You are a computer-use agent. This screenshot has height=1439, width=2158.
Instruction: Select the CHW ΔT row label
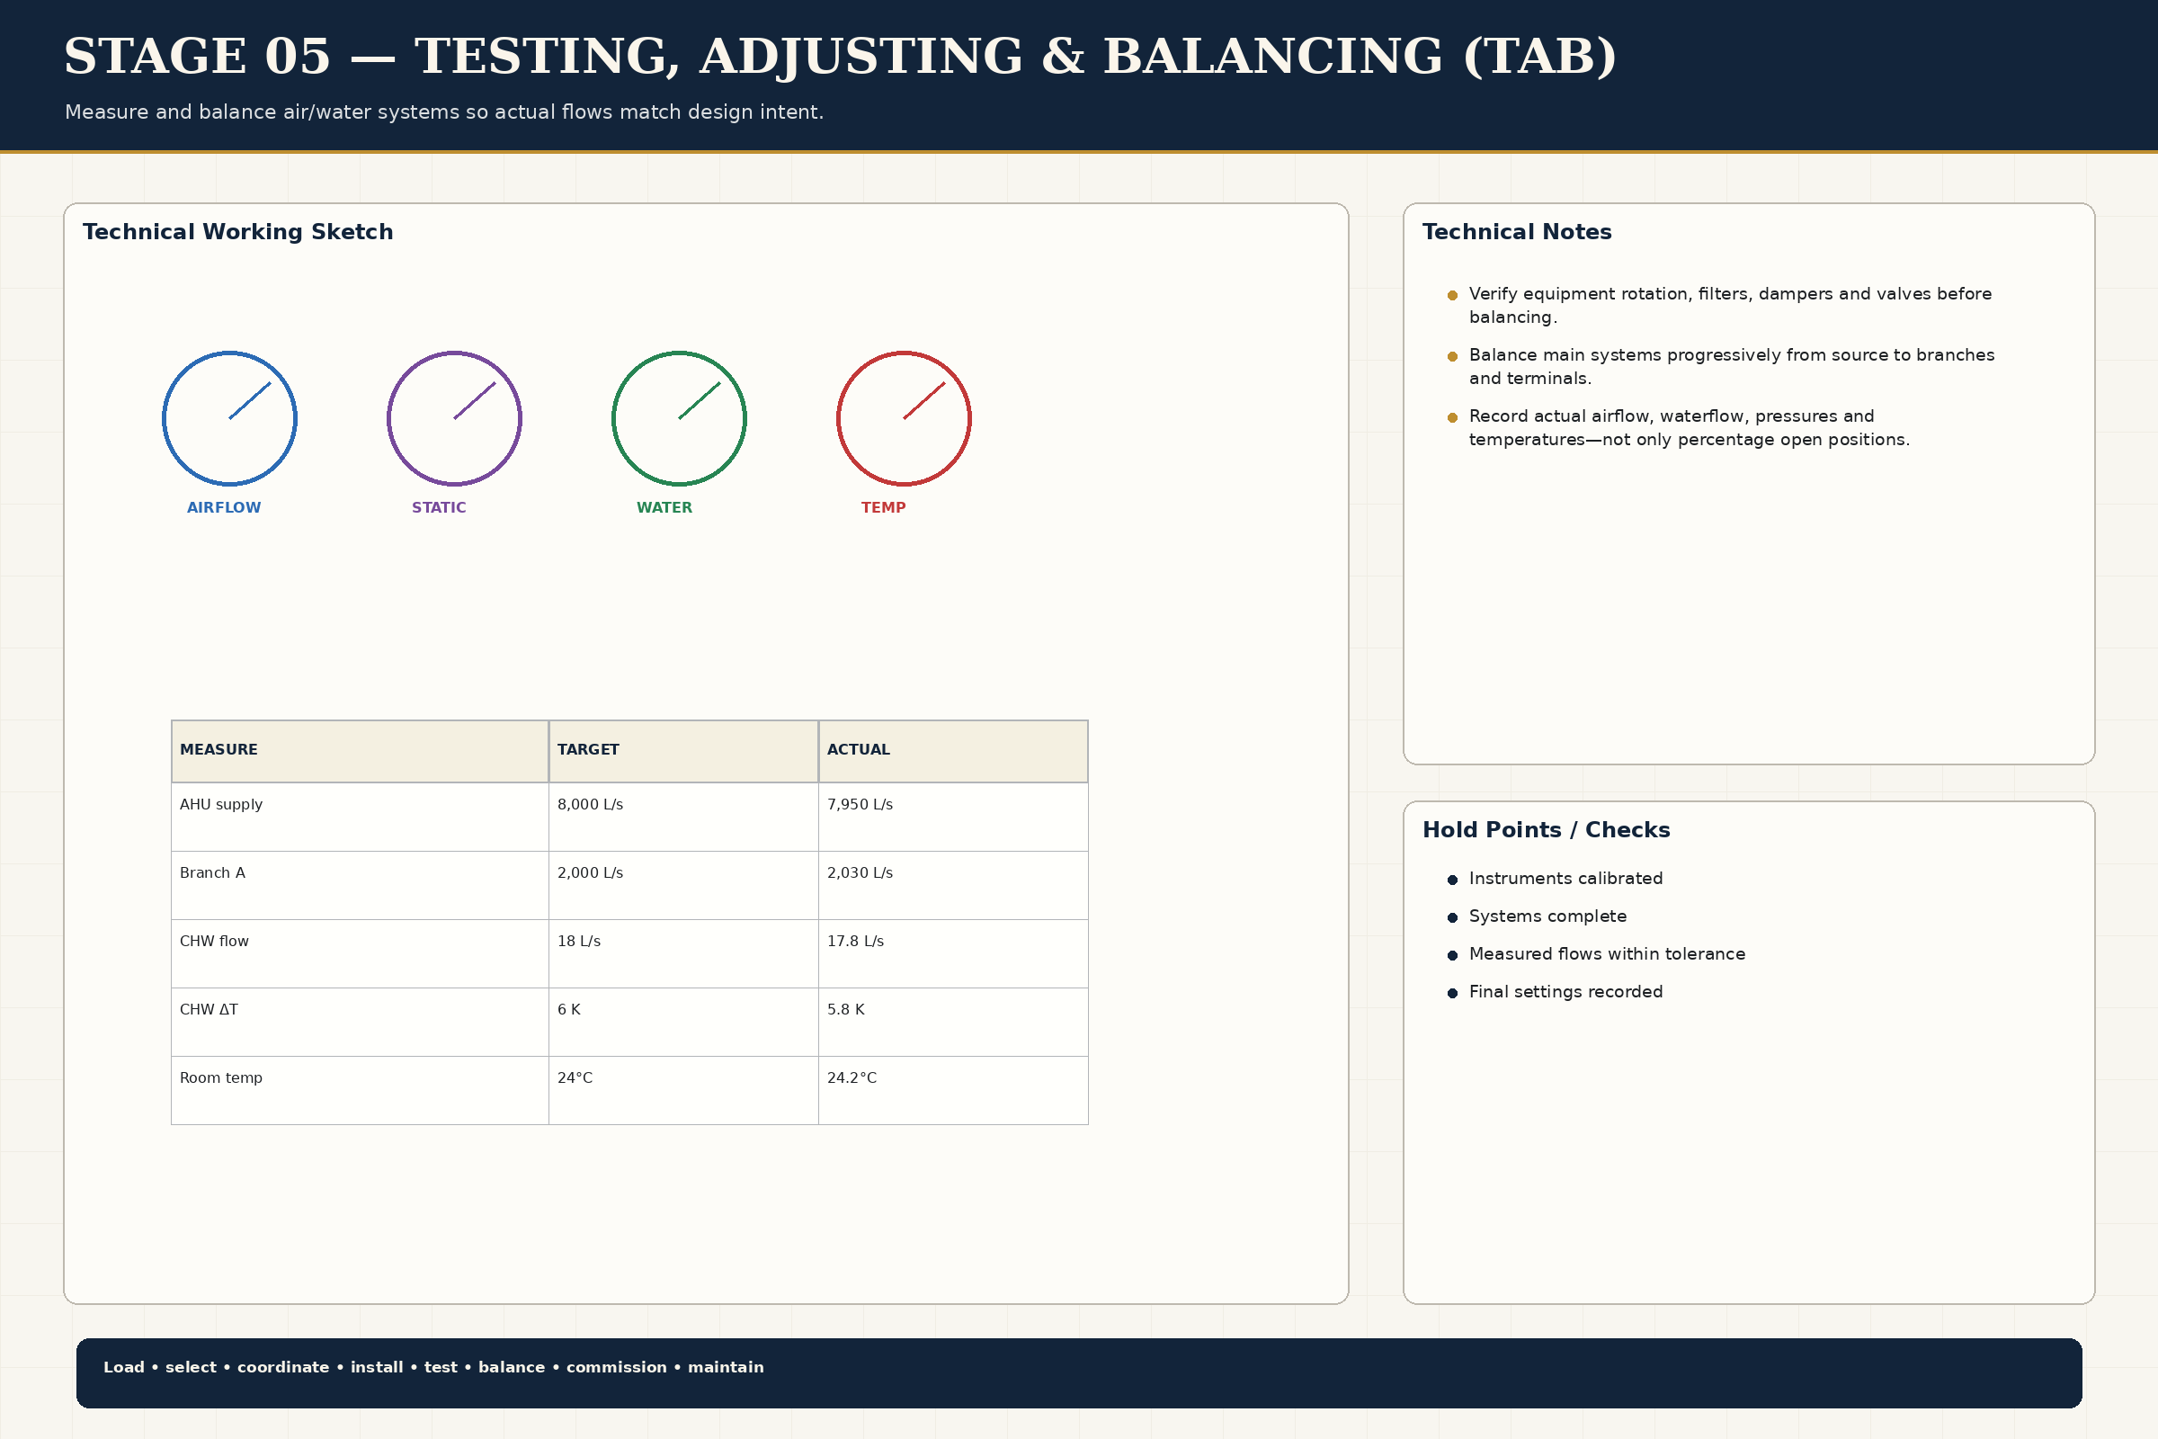tap(210, 1009)
